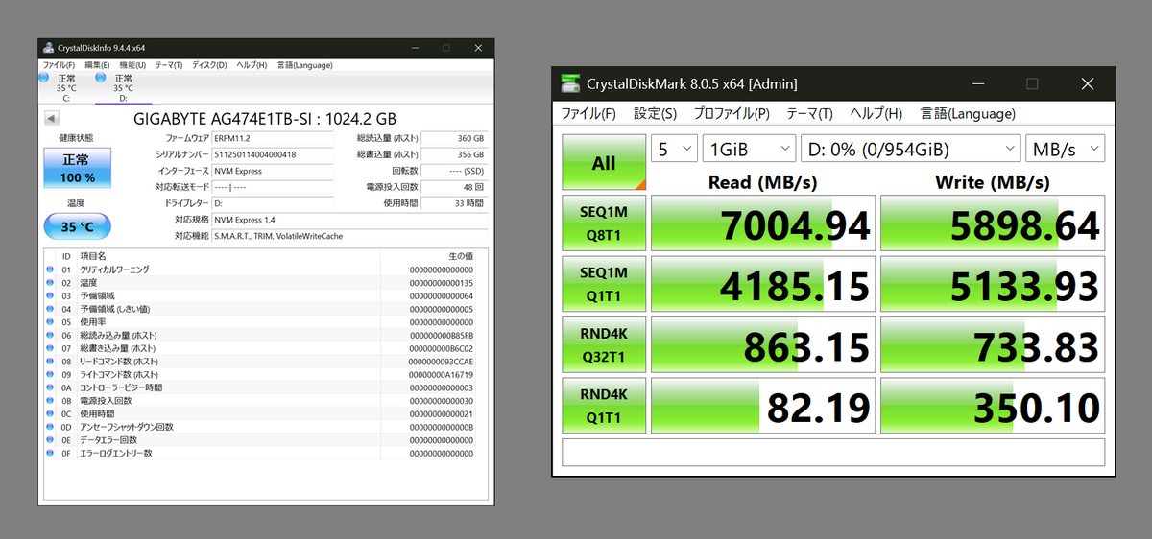Image resolution: width=1152 pixels, height=539 pixels.
Task: Click status orb of attribute 01 クリティカルワーニング
Action: 51,269
